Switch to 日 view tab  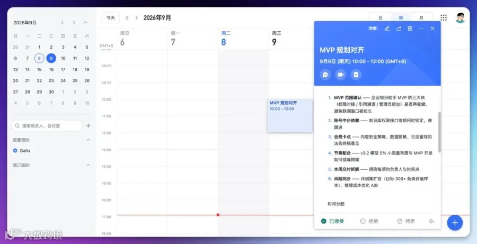tap(381, 17)
